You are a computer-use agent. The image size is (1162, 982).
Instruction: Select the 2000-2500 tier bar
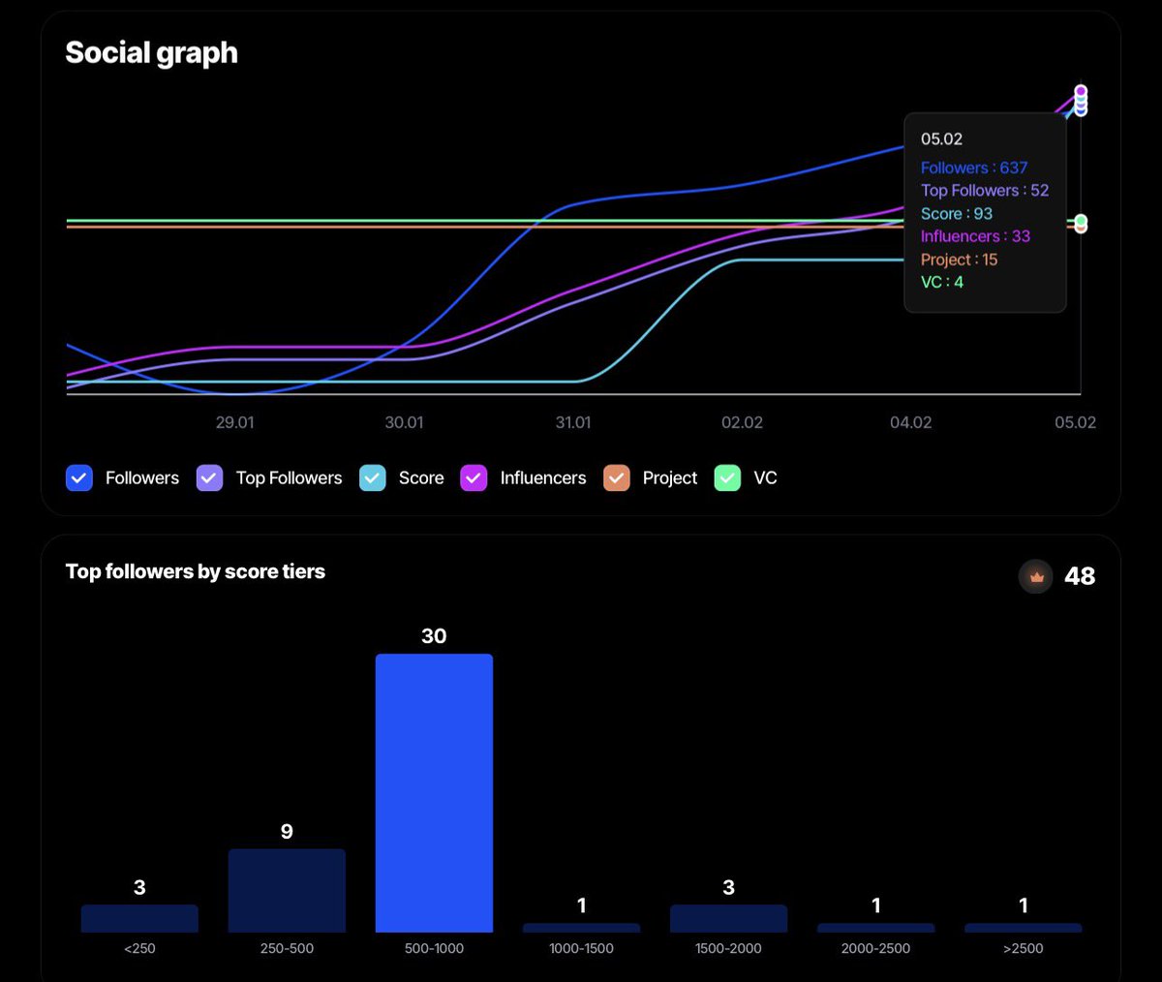coord(875,928)
